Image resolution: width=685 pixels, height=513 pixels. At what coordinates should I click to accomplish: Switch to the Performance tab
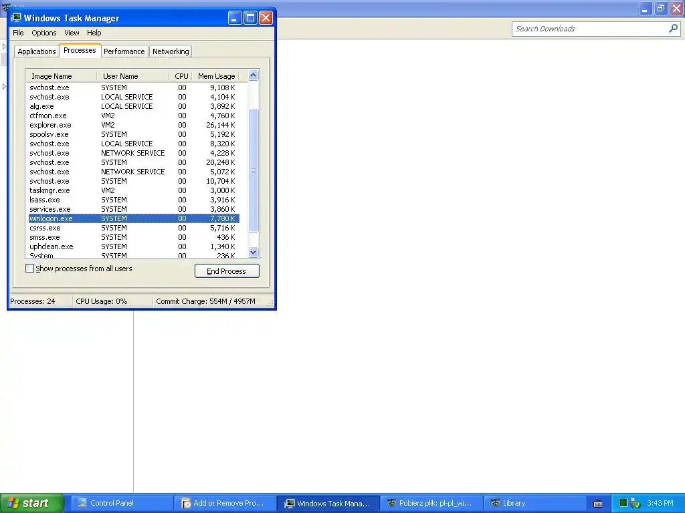124,51
